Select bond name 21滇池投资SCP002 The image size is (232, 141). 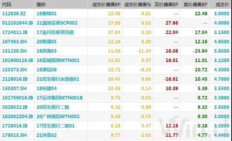(x=57, y=23)
